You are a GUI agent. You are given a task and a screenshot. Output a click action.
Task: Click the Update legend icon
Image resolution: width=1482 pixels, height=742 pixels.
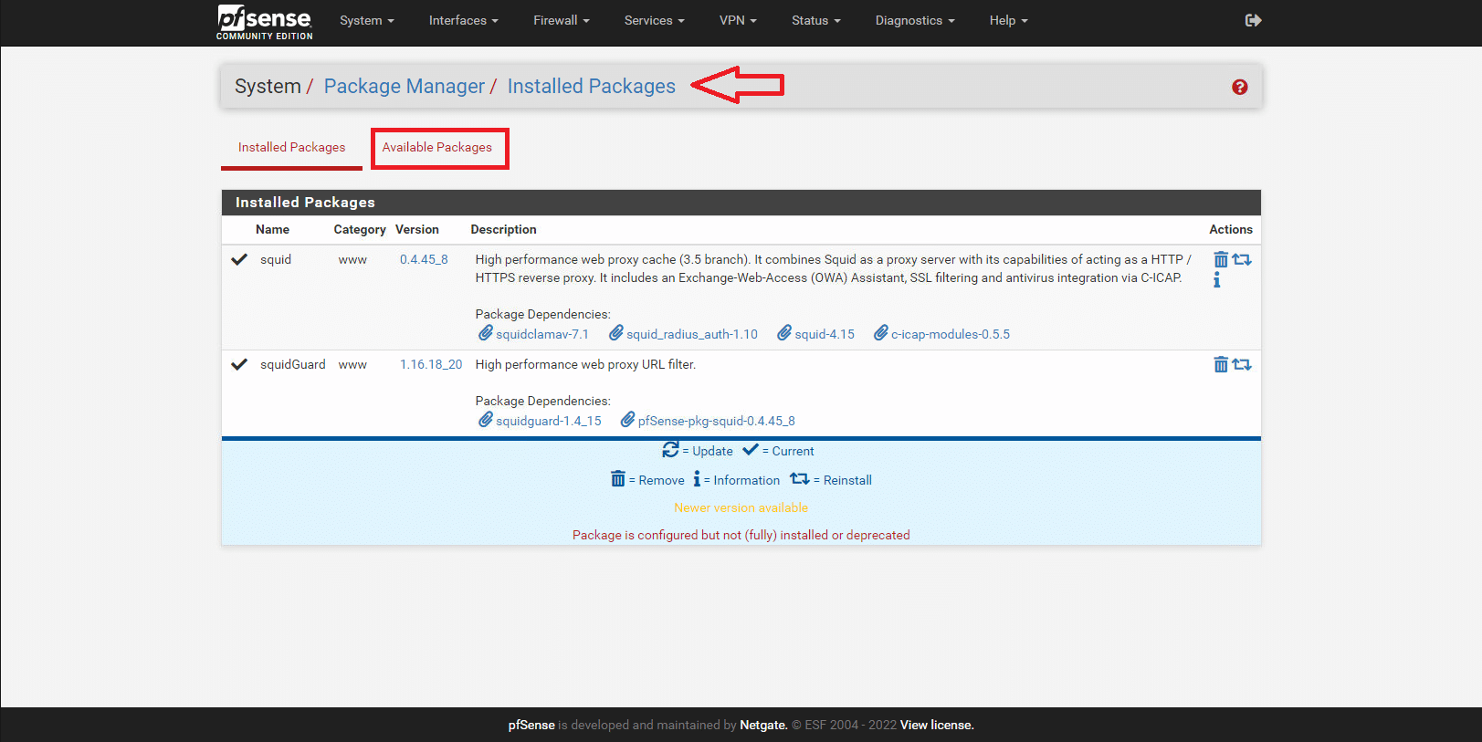click(670, 450)
